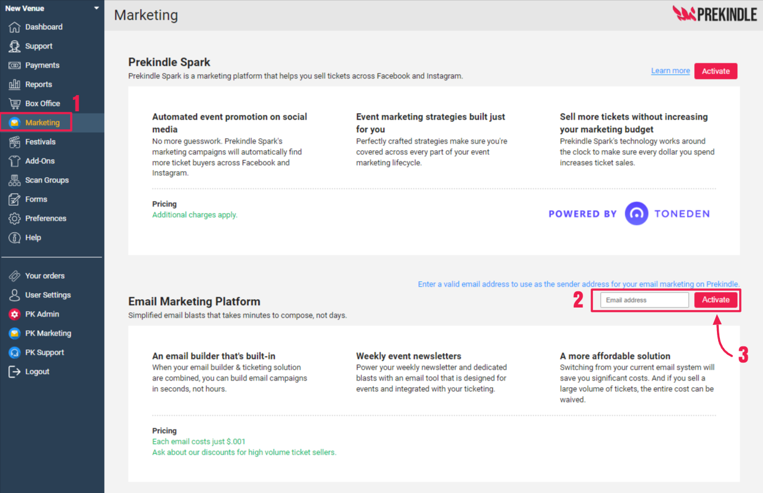Open the Support menu item

pos(39,46)
